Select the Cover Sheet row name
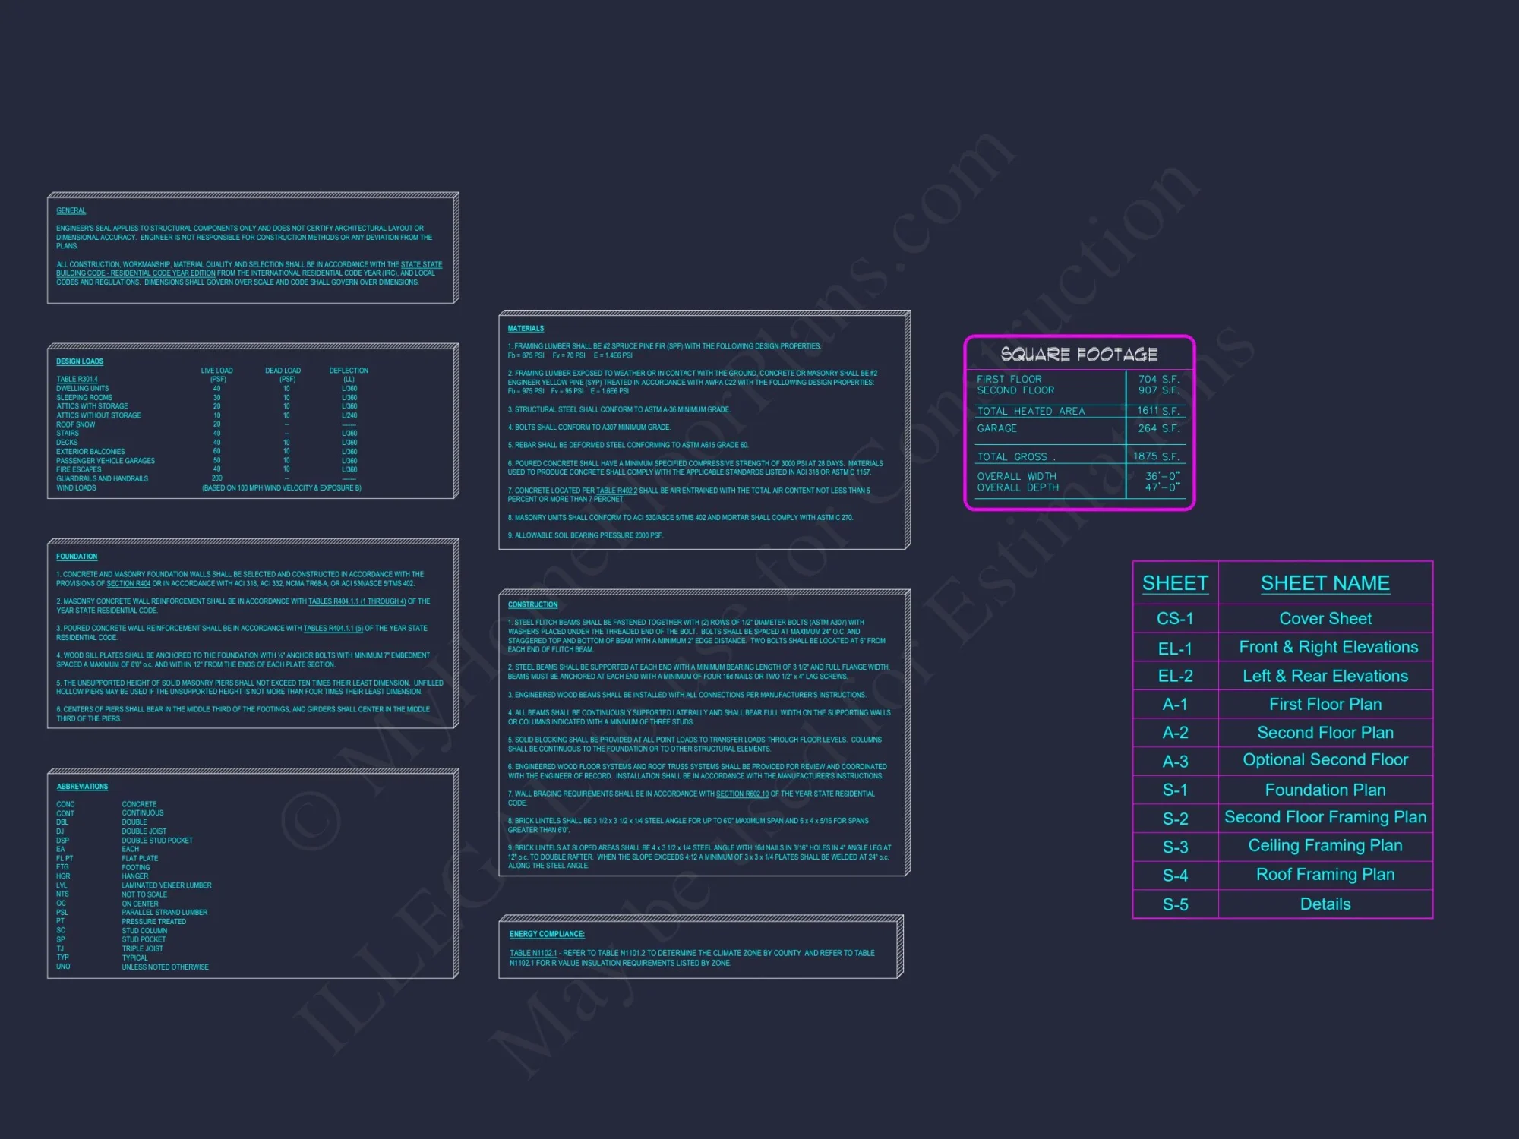Viewport: 1519px width, 1139px height. 1325,618
